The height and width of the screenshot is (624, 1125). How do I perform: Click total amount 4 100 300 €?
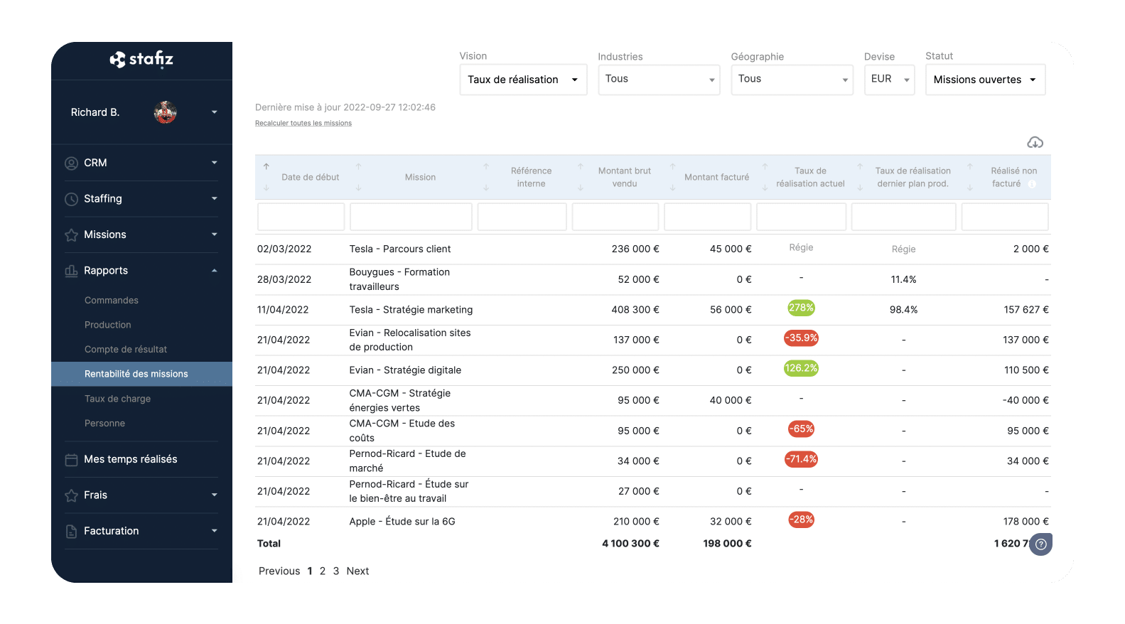(x=630, y=544)
